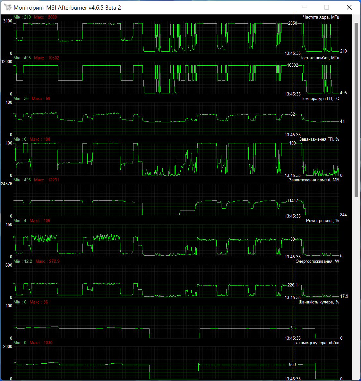Minimize the MSI Afterburner monitoring window

tap(304, 7)
